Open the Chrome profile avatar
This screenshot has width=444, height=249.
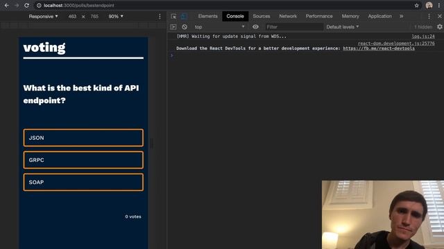tap(429, 6)
